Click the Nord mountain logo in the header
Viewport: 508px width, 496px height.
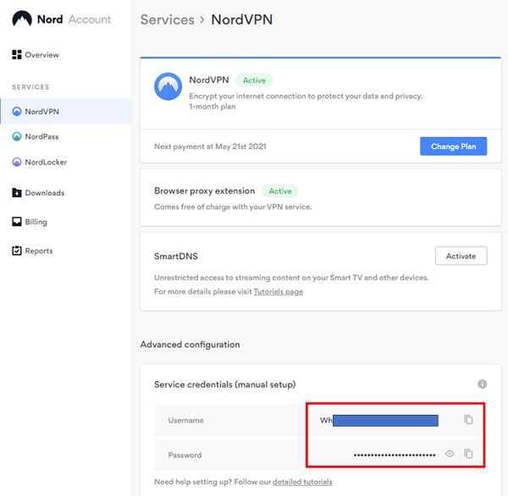[22, 19]
